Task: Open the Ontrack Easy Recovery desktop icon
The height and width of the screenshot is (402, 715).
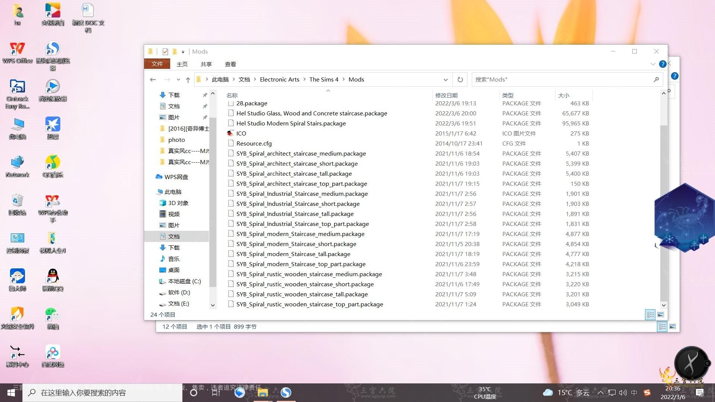Action: tap(17, 94)
